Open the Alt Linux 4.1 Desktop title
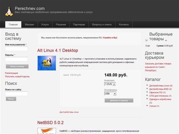Image resolution: width=179 pixels, height=134 pixels. [58, 50]
